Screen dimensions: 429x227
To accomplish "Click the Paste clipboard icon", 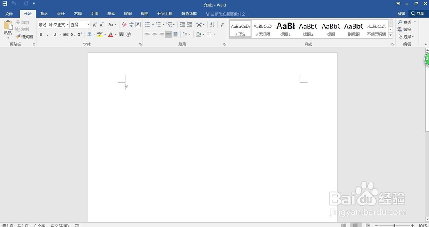I will click(x=8, y=25).
